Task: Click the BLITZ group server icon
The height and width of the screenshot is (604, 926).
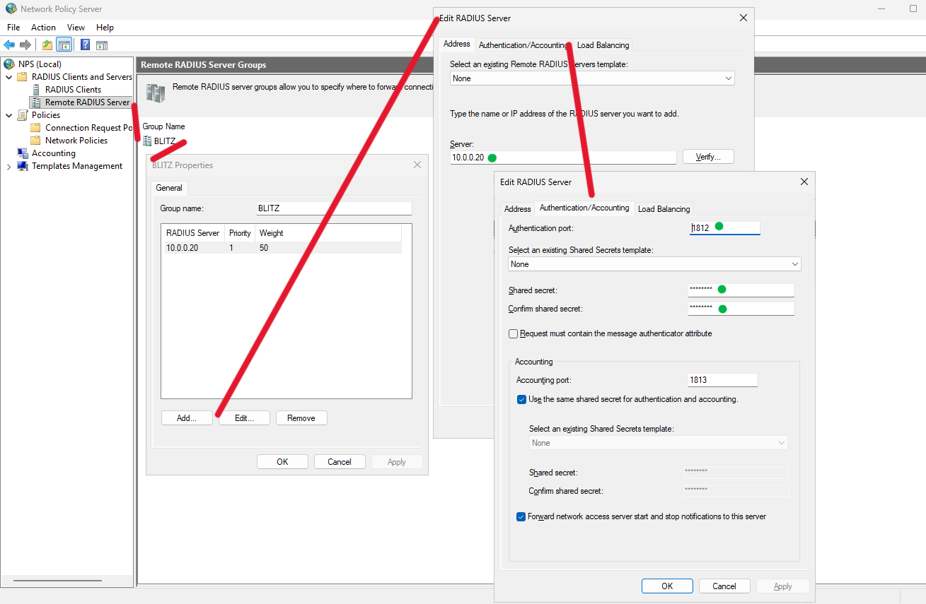Action: [147, 141]
